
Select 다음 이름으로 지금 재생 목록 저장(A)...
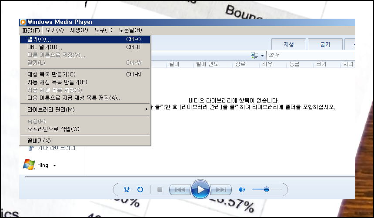coord(85,98)
